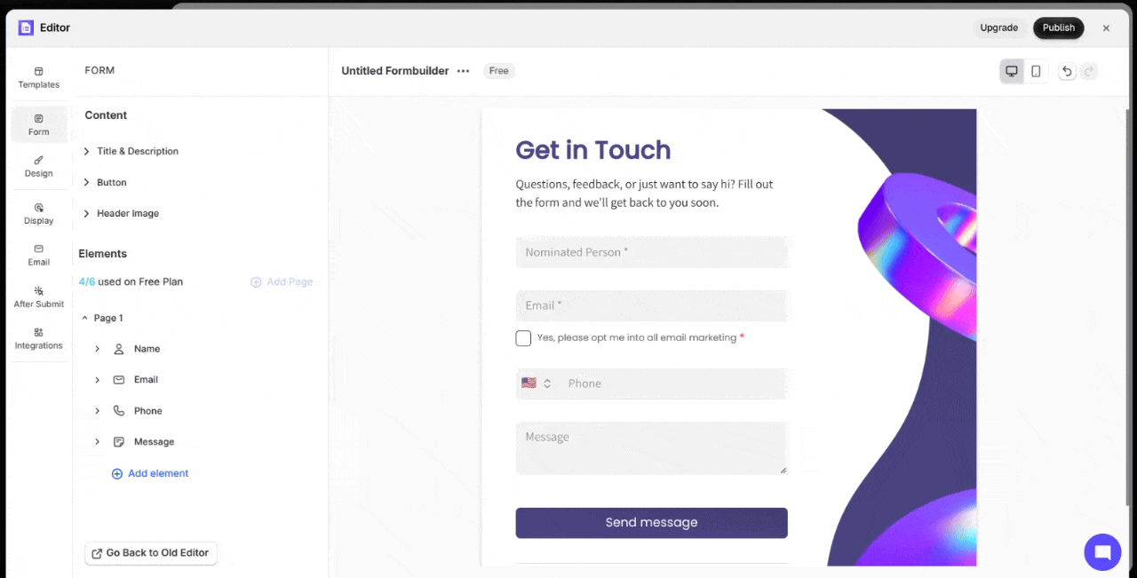Close the editor with the X

click(1106, 28)
